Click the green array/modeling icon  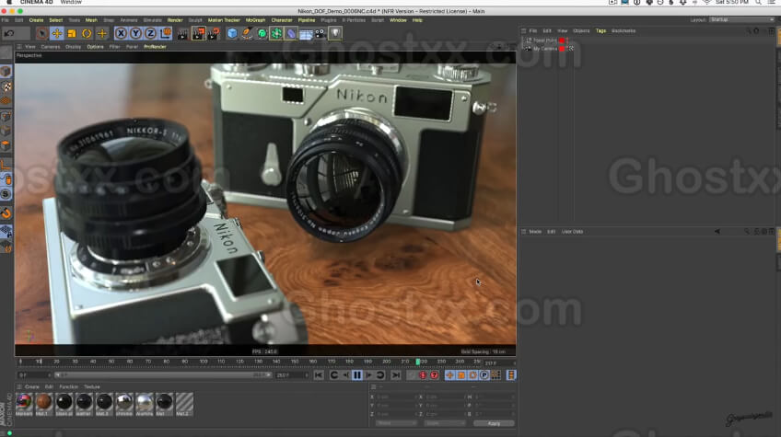coord(276,33)
